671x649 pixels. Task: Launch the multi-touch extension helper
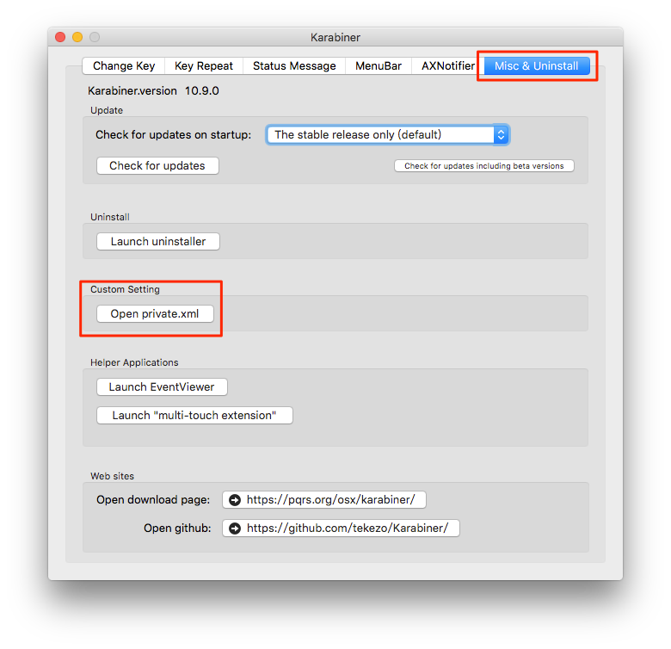click(x=194, y=415)
